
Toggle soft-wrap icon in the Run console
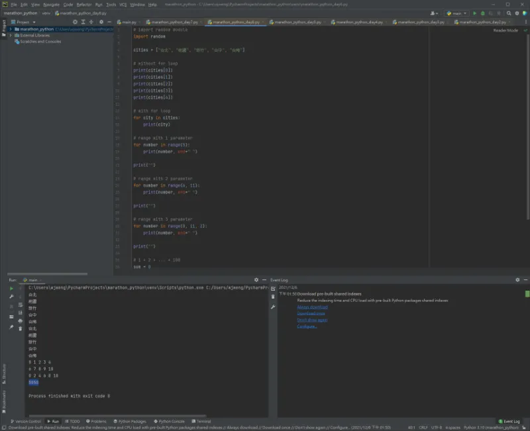pos(21,305)
